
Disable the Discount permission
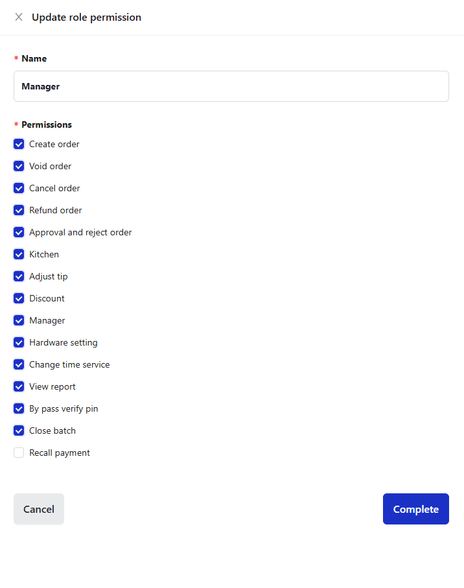pos(18,298)
